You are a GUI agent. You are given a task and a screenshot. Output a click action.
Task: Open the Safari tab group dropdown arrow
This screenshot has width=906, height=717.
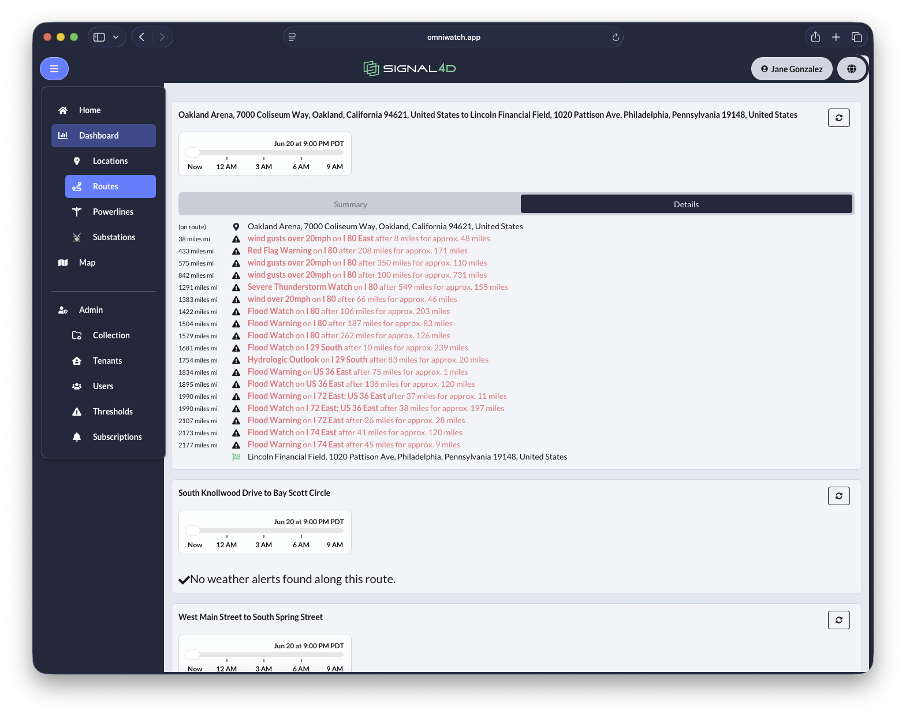[115, 37]
